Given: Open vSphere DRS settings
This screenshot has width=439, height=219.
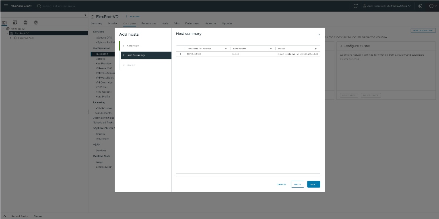Looking at the screenshot, I should (103, 37).
